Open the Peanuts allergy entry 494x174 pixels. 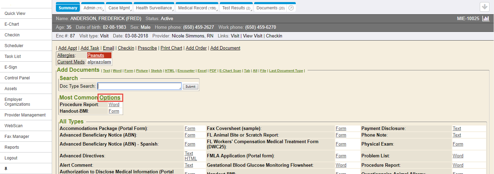(96, 55)
